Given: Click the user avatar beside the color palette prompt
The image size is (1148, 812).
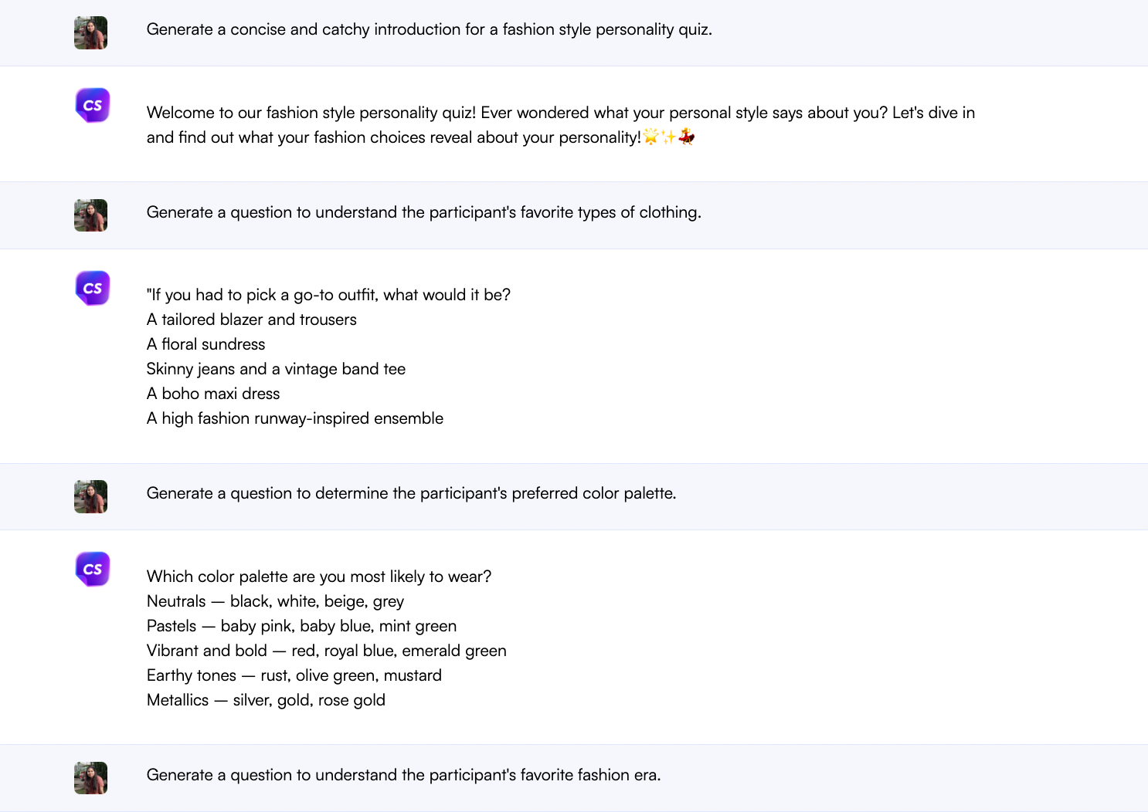Looking at the screenshot, I should click(x=90, y=497).
